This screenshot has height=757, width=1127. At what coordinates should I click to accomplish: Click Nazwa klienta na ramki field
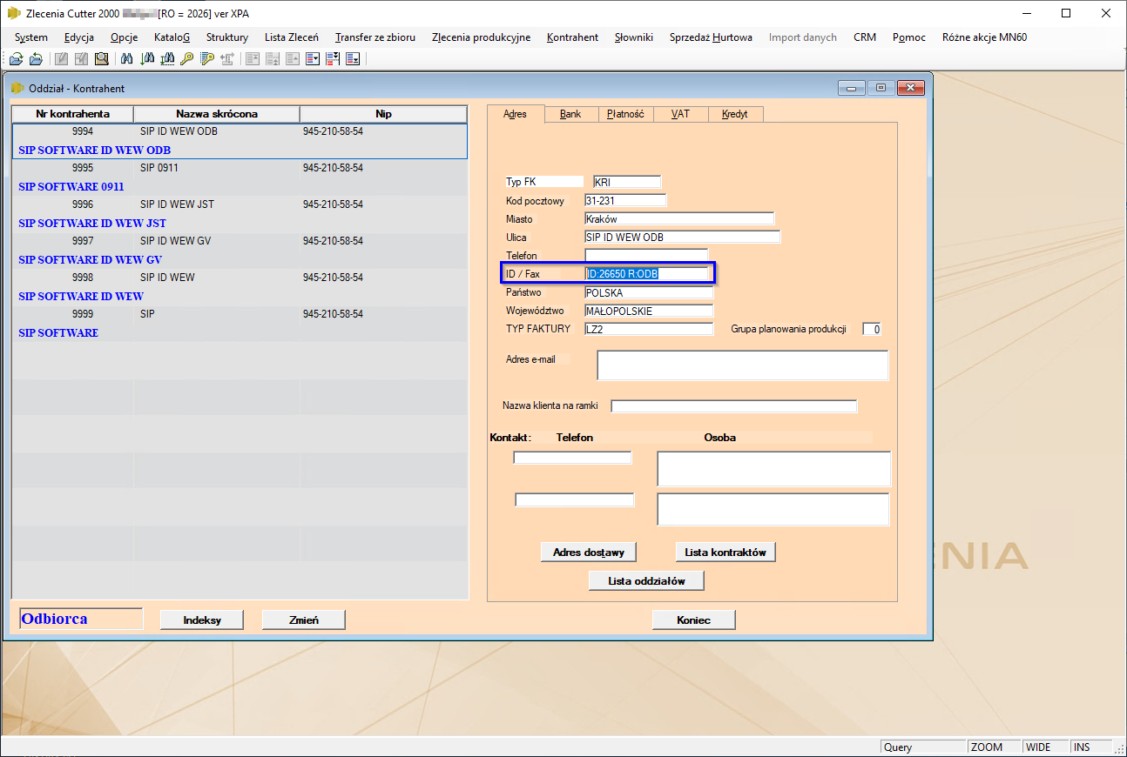tap(734, 406)
